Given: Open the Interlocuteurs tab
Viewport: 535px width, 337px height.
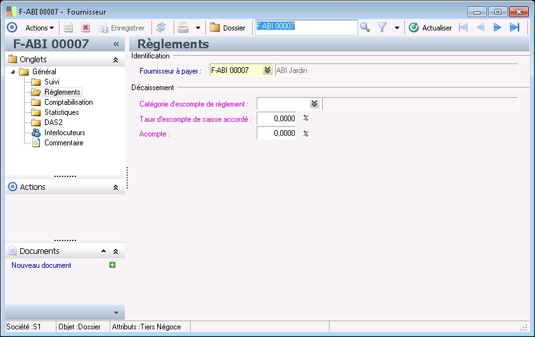Looking at the screenshot, I should [x=65, y=133].
